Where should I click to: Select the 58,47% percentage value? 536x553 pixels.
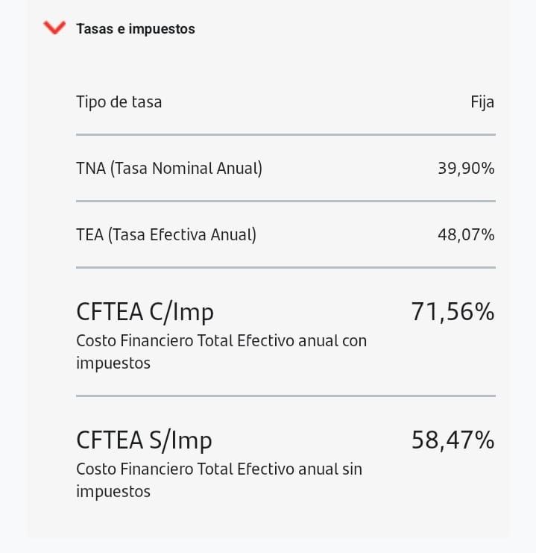(453, 440)
